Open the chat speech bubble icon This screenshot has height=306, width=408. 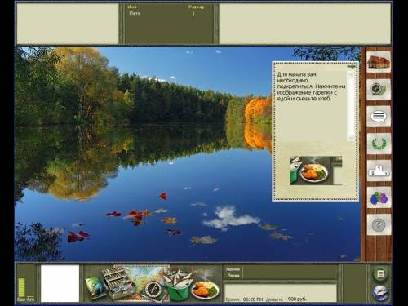click(x=379, y=117)
